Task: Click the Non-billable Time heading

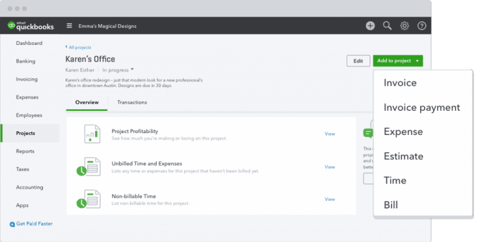Action: (134, 197)
